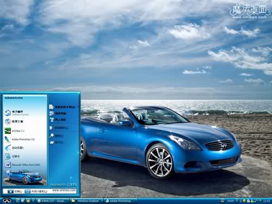272x204 pixels.
Task: Click the Turn Off Computer button
Action: [36, 191]
